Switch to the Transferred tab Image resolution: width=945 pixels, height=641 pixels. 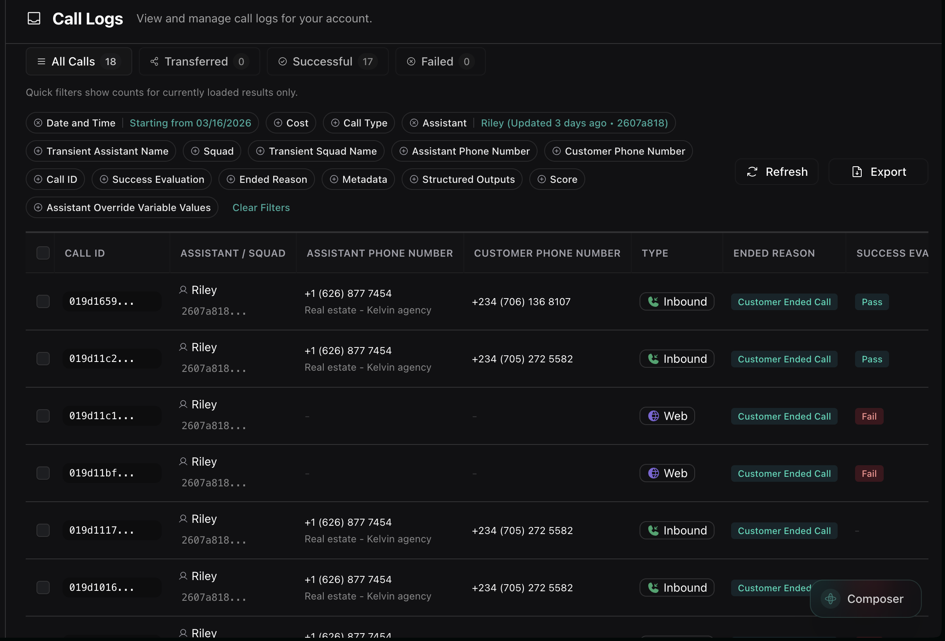point(199,62)
